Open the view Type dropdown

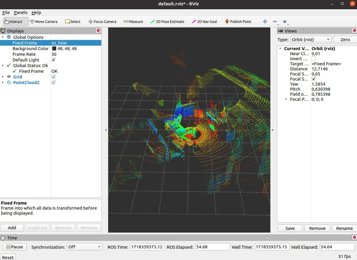311,40
